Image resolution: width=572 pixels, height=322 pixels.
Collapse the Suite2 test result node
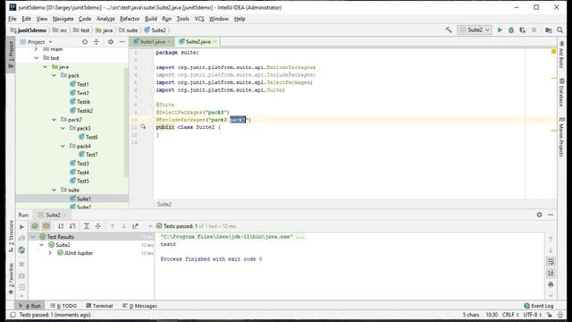(x=42, y=245)
